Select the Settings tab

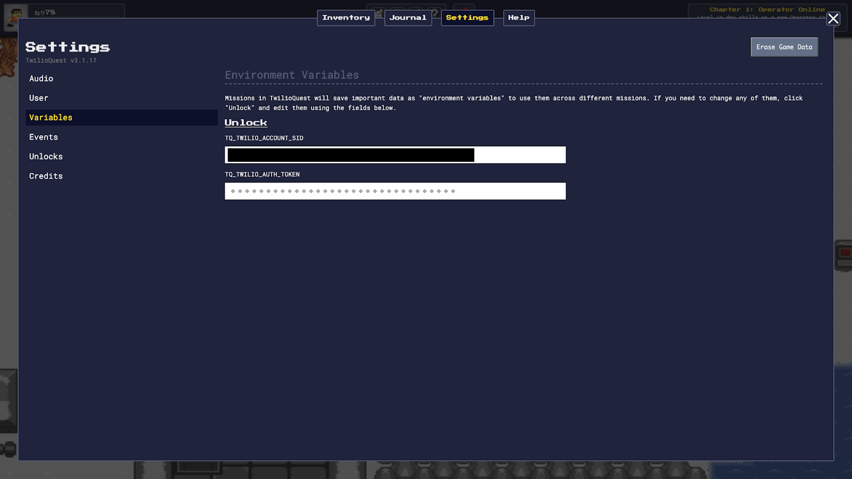point(467,18)
